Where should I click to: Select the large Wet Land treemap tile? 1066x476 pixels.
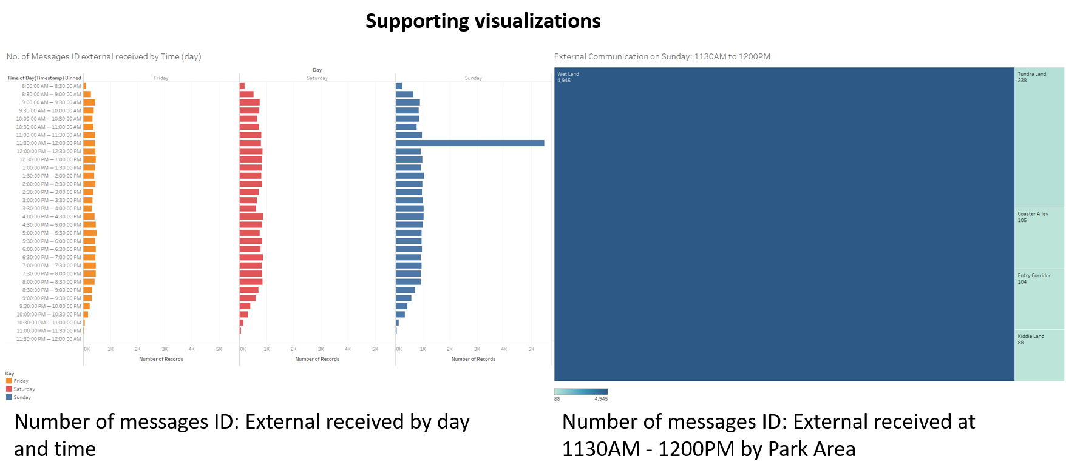pyautogui.click(x=784, y=224)
